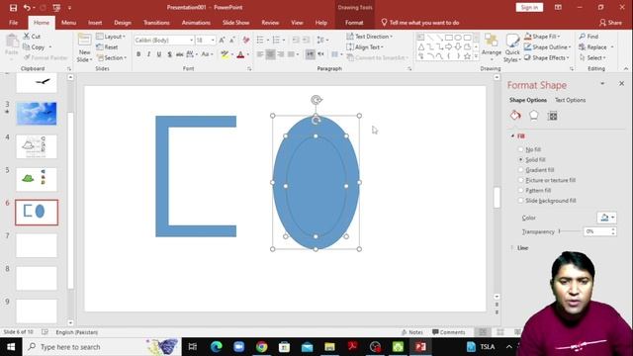Undo the last action
The width and height of the screenshot is (633, 356).
(x=27, y=8)
